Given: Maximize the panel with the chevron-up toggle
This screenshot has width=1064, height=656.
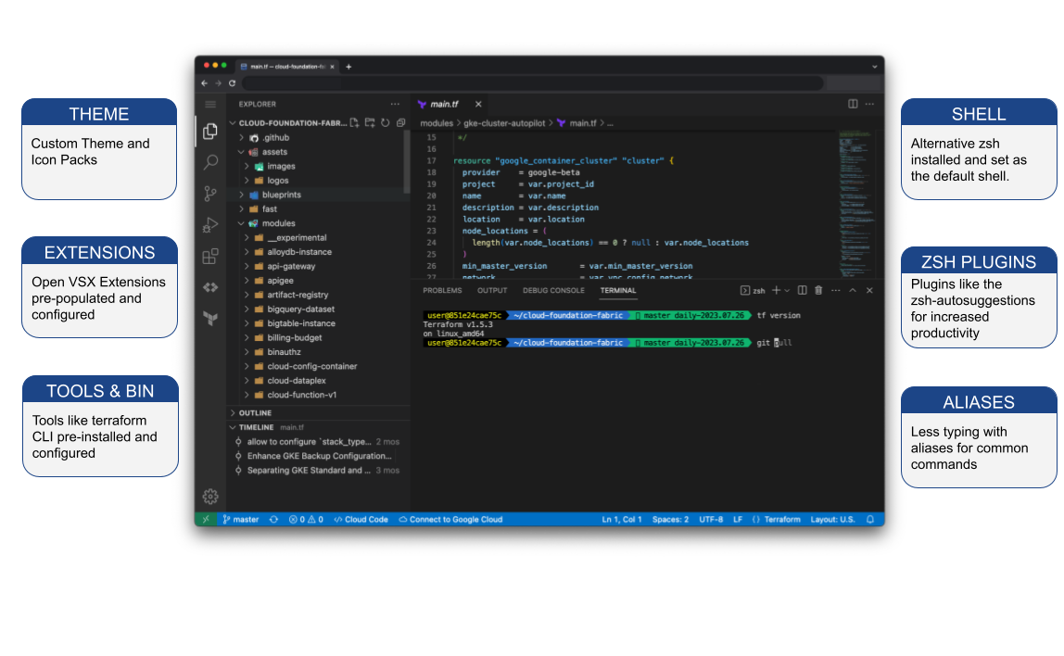Looking at the screenshot, I should (853, 290).
